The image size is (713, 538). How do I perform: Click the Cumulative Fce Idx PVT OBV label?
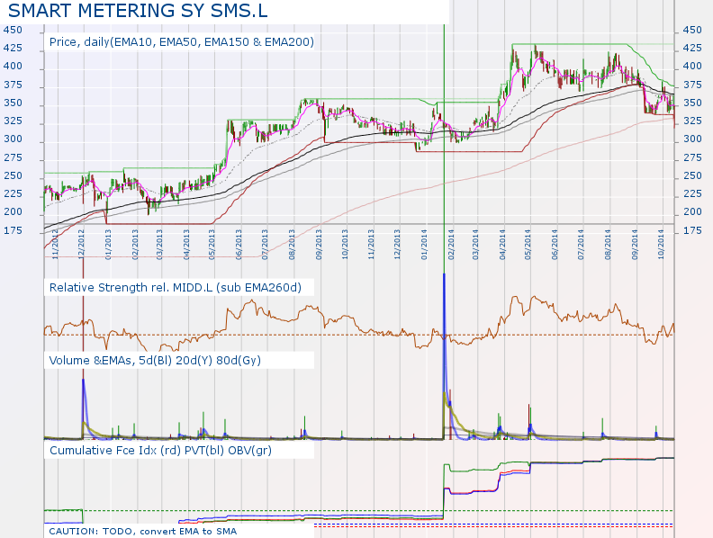coord(160,451)
